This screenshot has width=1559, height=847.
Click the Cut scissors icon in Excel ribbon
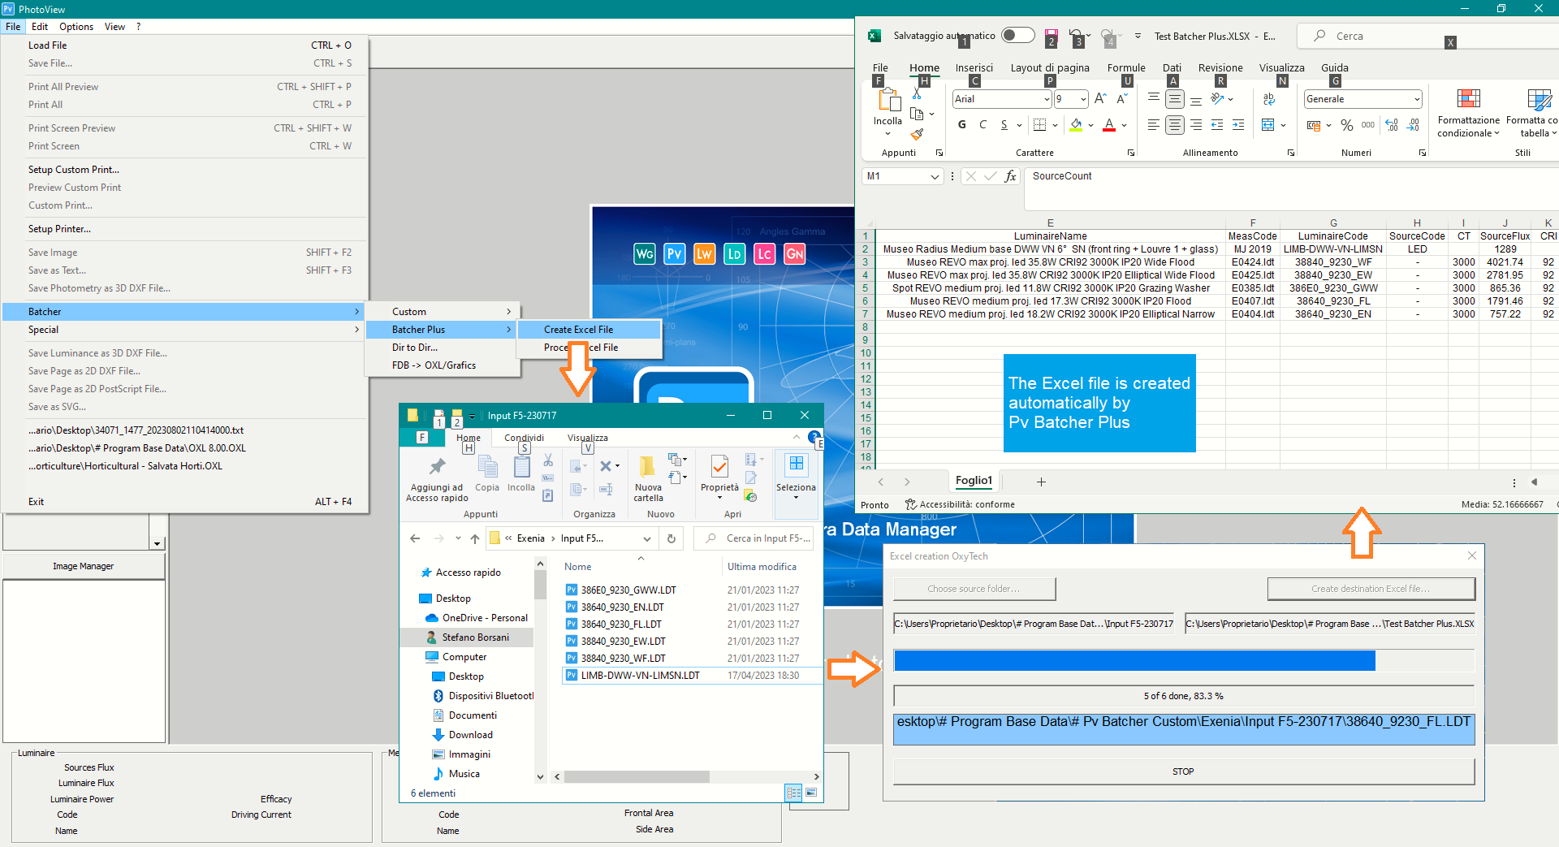[x=917, y=93]
